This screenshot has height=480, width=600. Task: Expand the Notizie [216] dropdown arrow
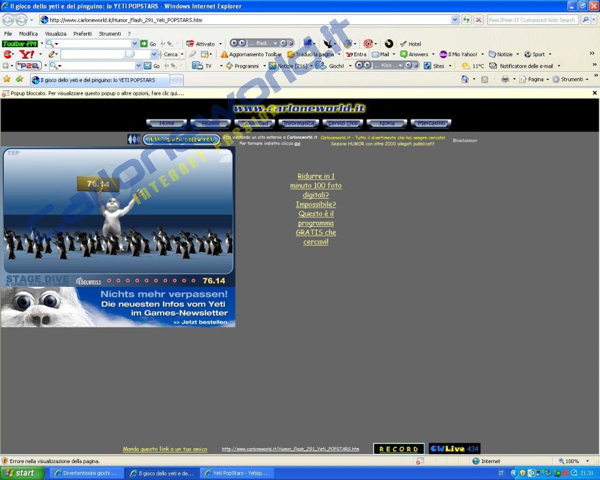point(311,66)
